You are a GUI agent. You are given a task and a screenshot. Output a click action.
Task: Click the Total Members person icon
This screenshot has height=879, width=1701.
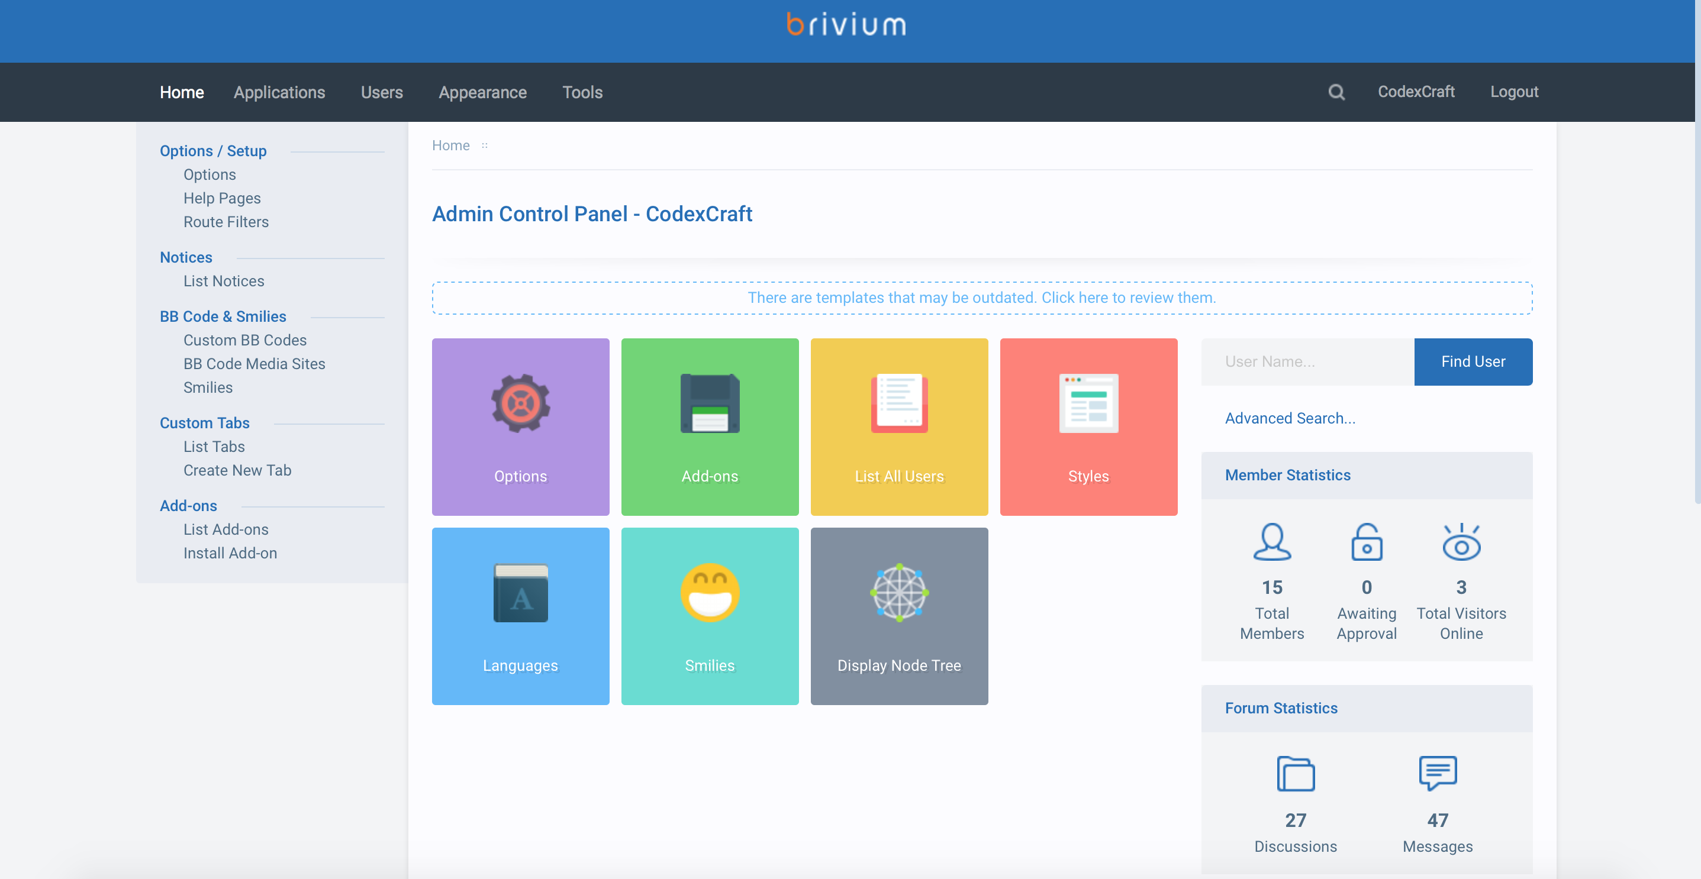click(1271, 542)
